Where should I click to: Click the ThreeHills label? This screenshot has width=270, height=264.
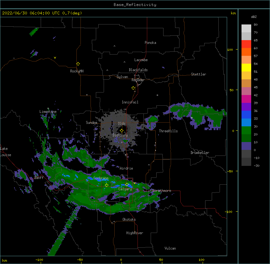coord(168,131)
